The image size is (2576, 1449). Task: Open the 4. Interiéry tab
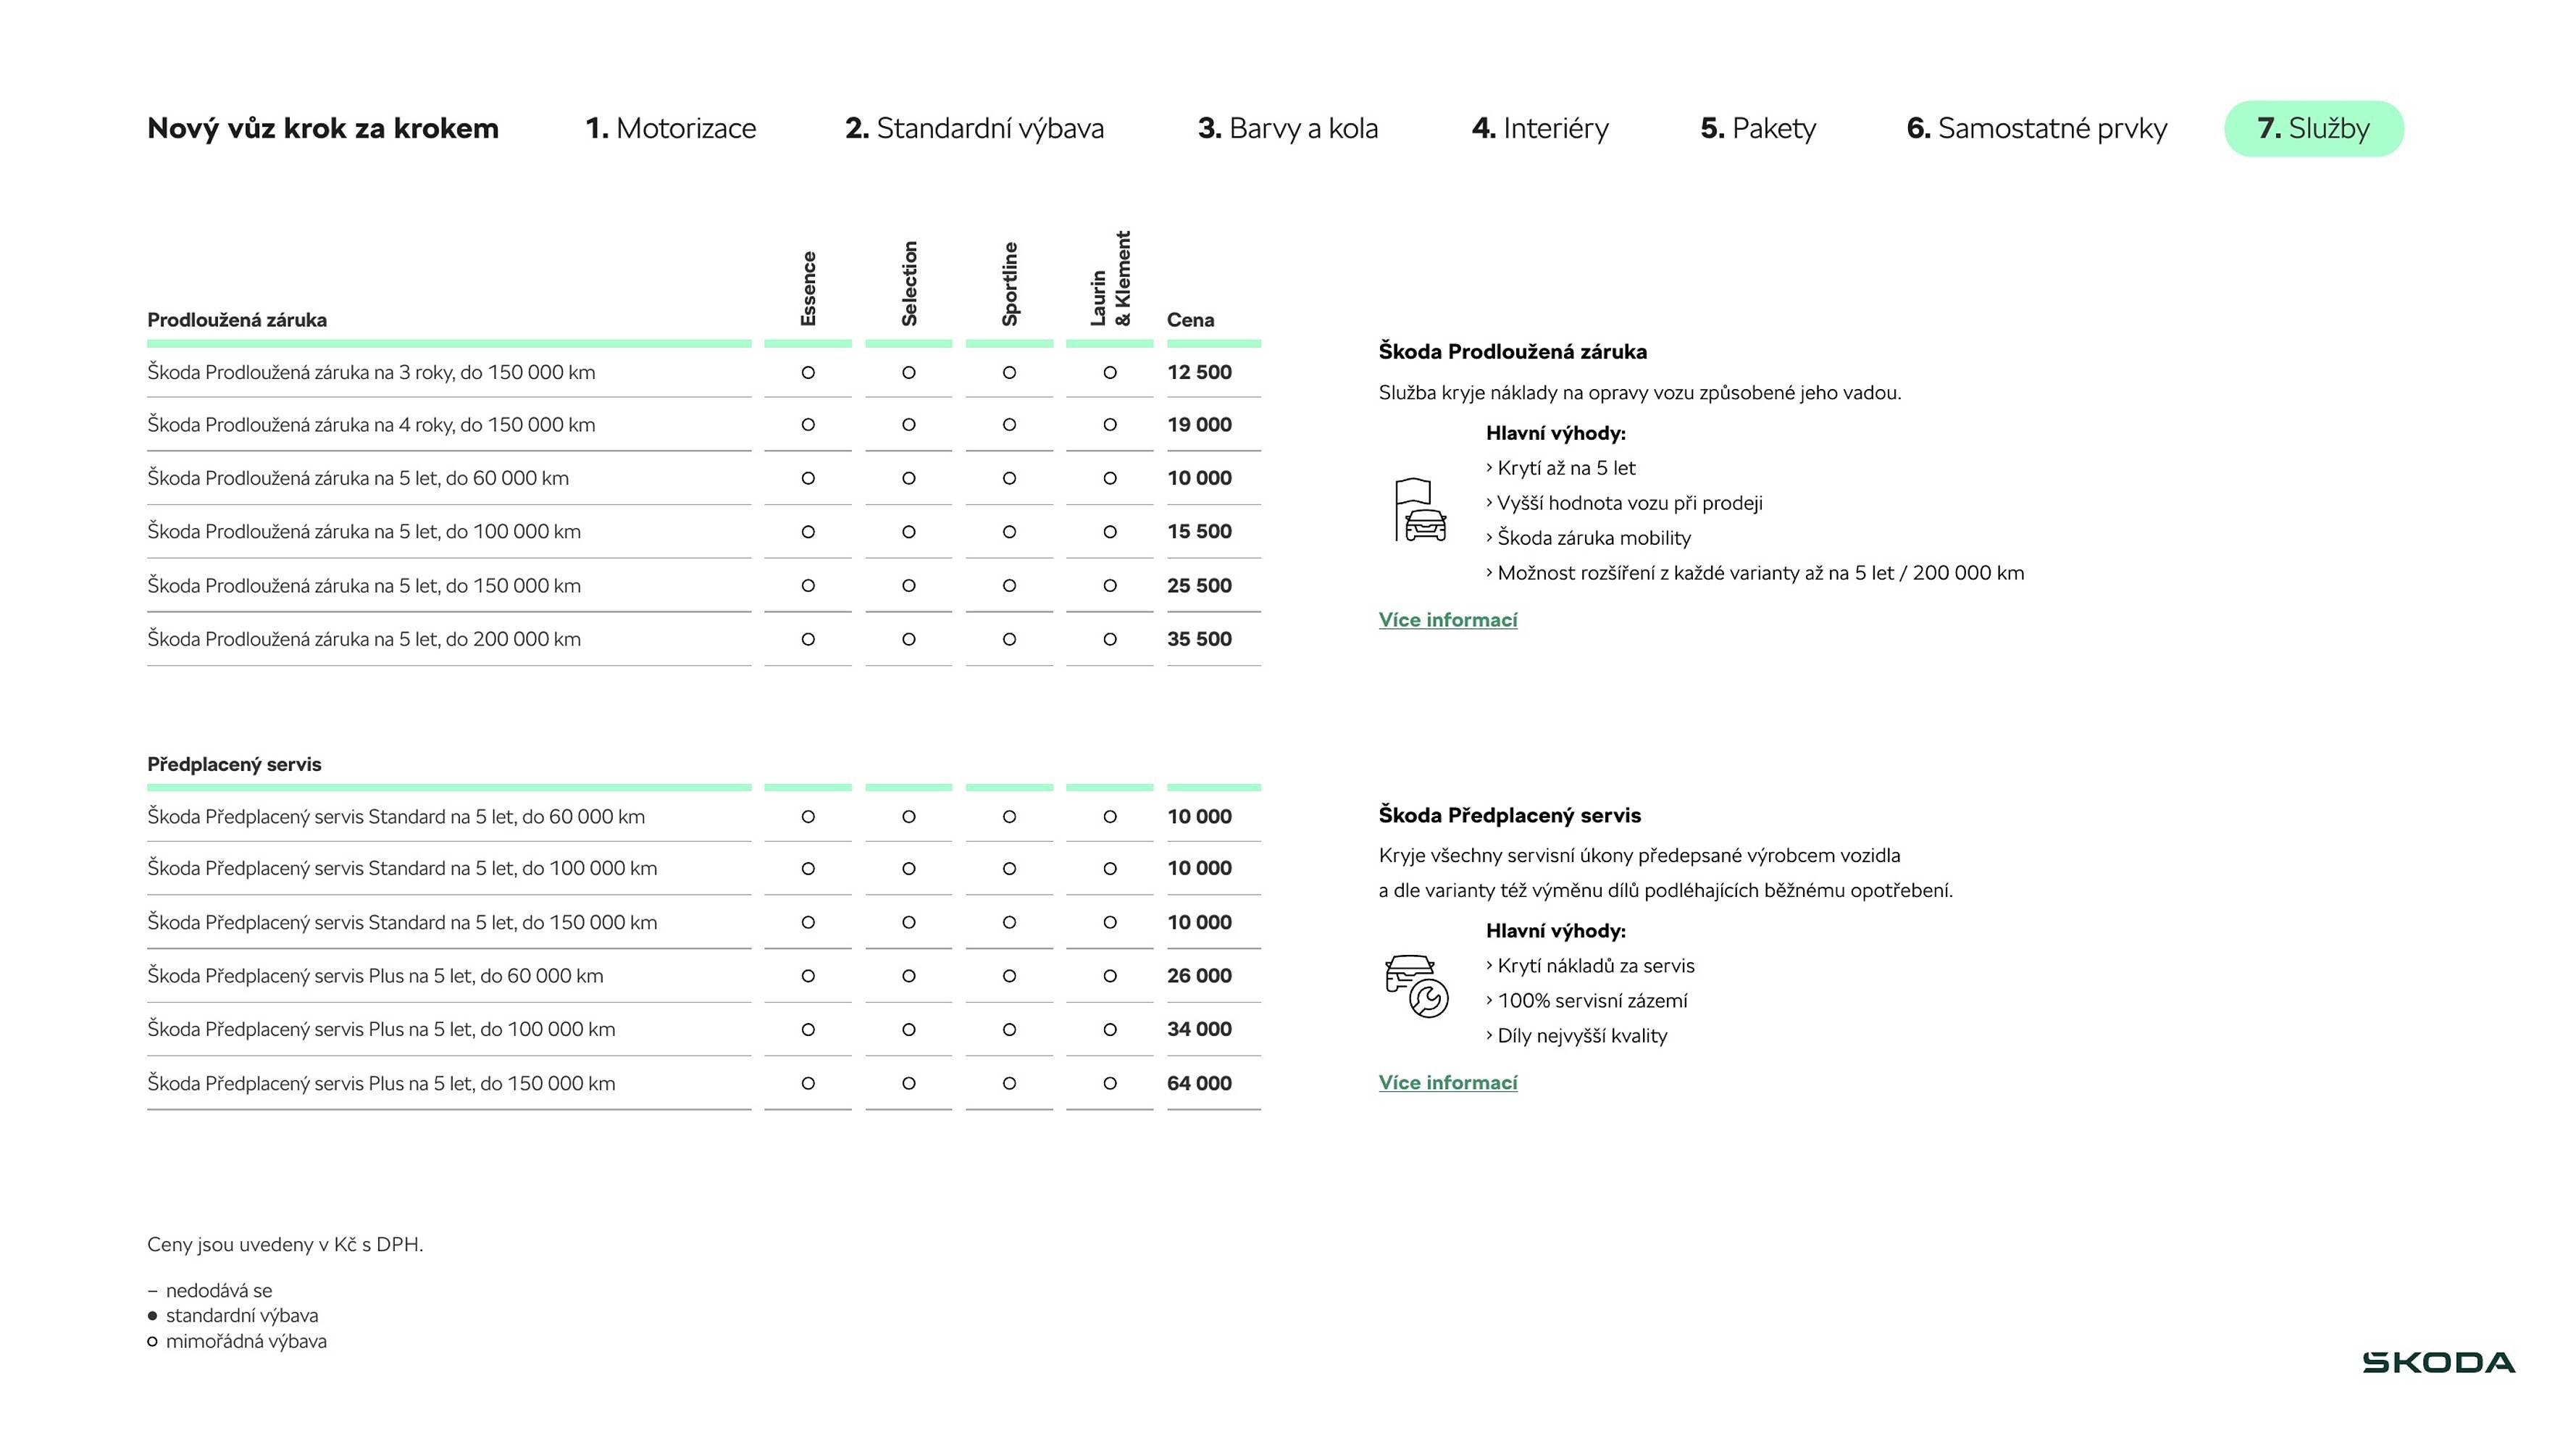pos(1540,128)
